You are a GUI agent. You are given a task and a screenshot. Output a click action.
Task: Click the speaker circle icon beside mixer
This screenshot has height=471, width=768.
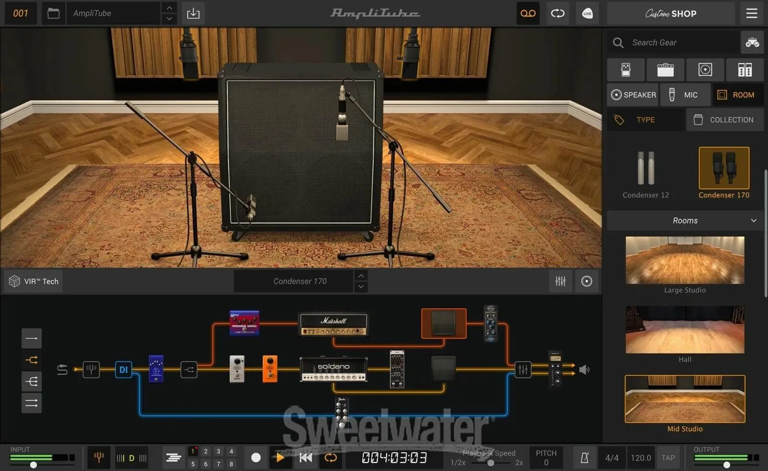click(x=587, y=281)
